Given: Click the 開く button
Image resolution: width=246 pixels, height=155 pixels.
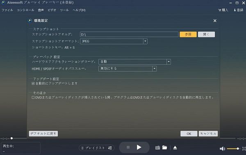Looking at the screenshot, I should (206, 34).
